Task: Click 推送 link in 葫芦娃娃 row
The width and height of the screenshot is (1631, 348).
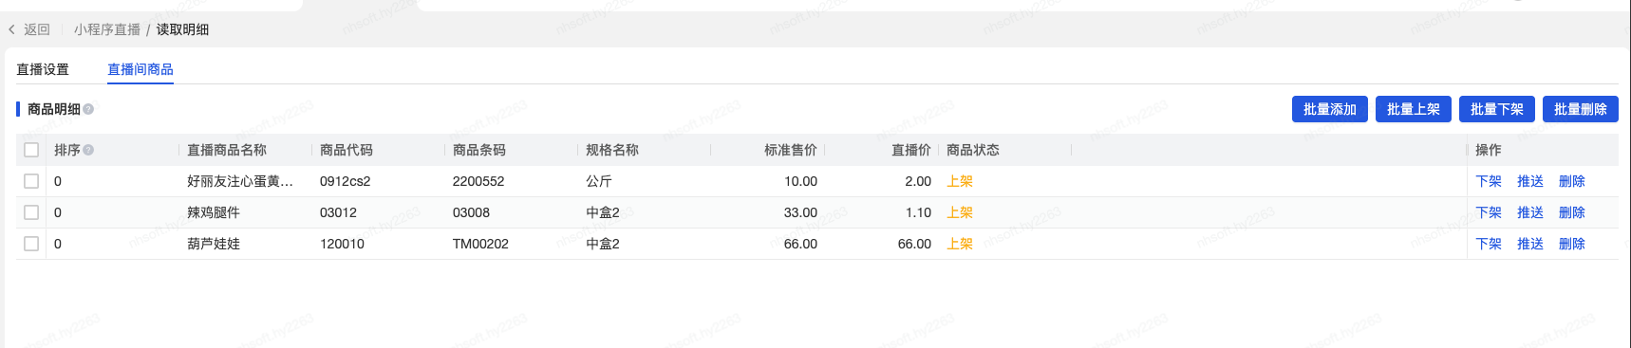Action: click(1530, 244)
